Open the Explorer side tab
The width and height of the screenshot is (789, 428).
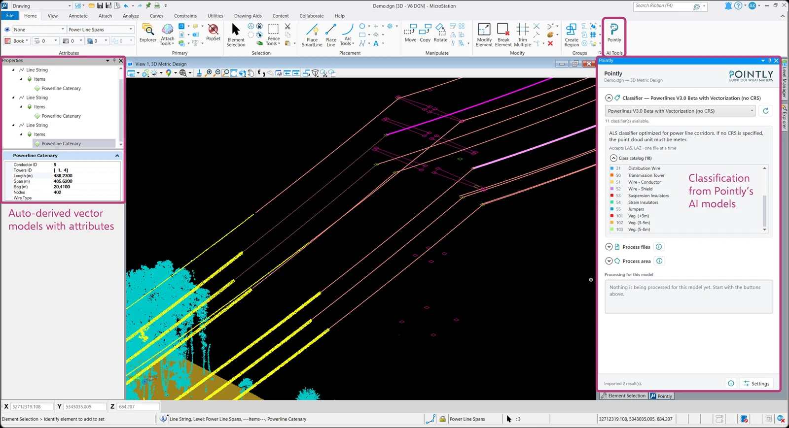784,117
